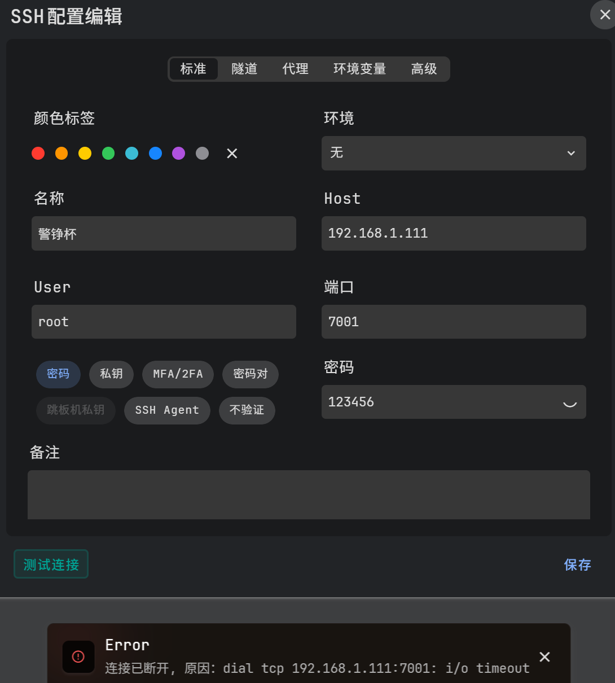
Task: Enable SSH Agent authentication
Action: (167, 410)
